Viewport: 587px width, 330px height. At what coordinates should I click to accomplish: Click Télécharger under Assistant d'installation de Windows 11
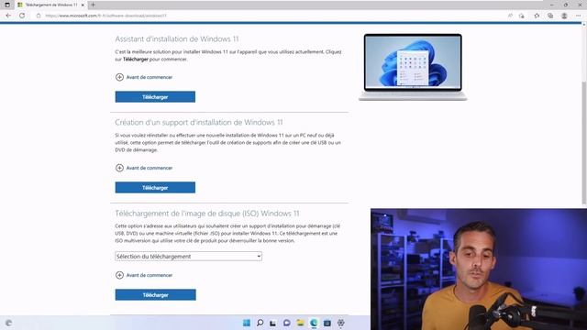(x=155, y=97)
